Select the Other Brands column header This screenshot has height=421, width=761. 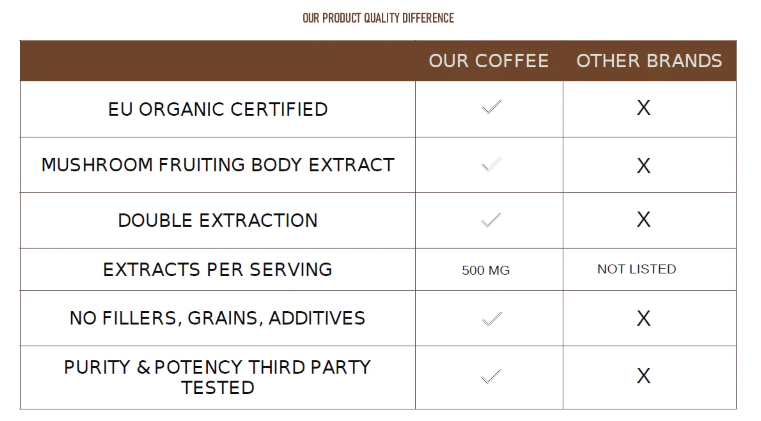coord(649,61)
